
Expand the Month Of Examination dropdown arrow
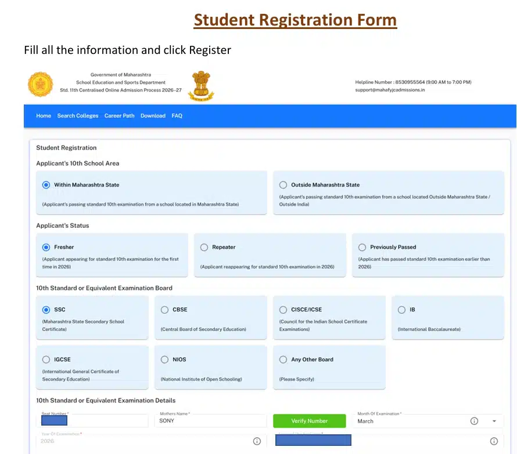tap(494, 421)
